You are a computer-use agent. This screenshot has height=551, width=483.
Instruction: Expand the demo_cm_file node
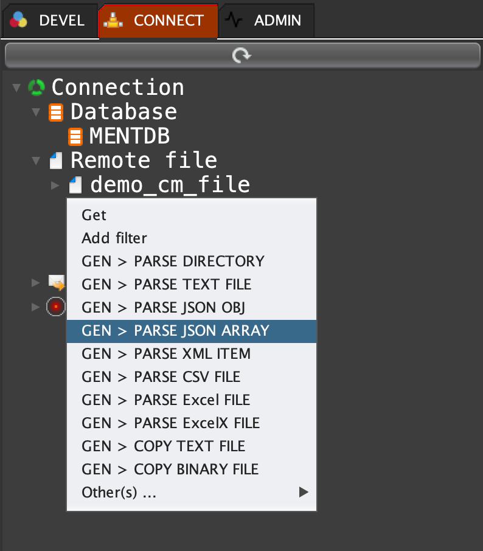[x=55, y=185]
